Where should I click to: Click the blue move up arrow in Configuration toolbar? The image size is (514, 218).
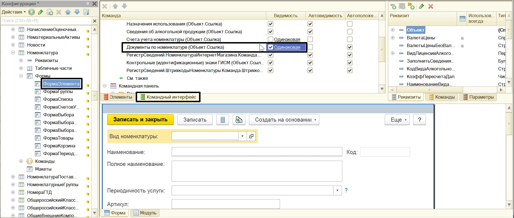click(68, 12)
